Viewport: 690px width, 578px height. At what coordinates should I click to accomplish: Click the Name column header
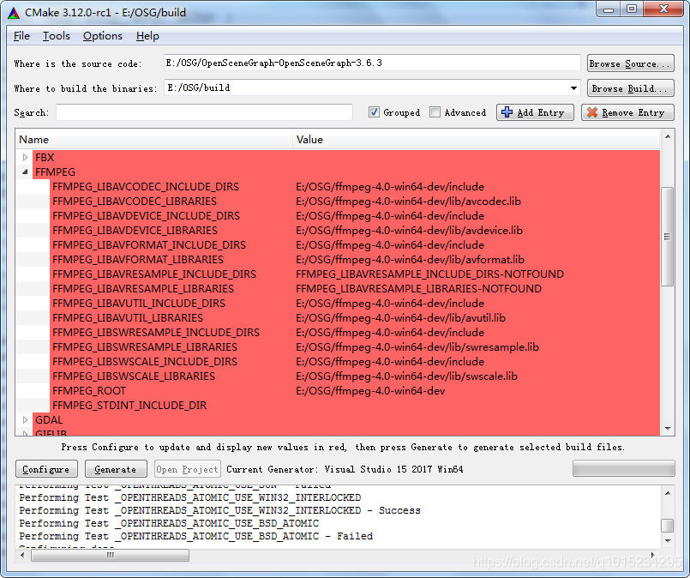pos(154,140)
